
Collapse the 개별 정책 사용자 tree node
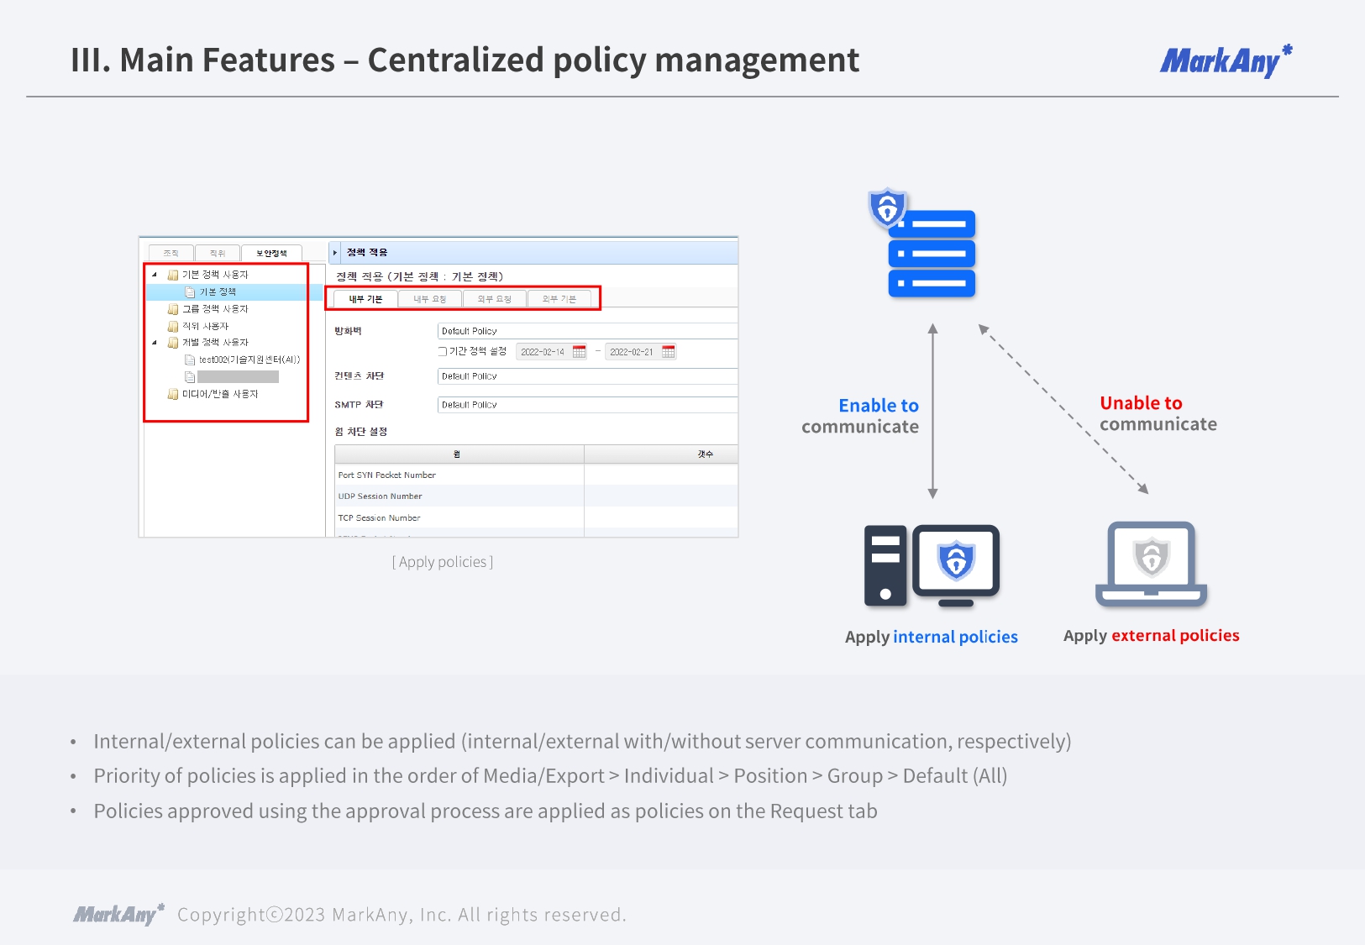pyautogui.click(x=155, y=343)
